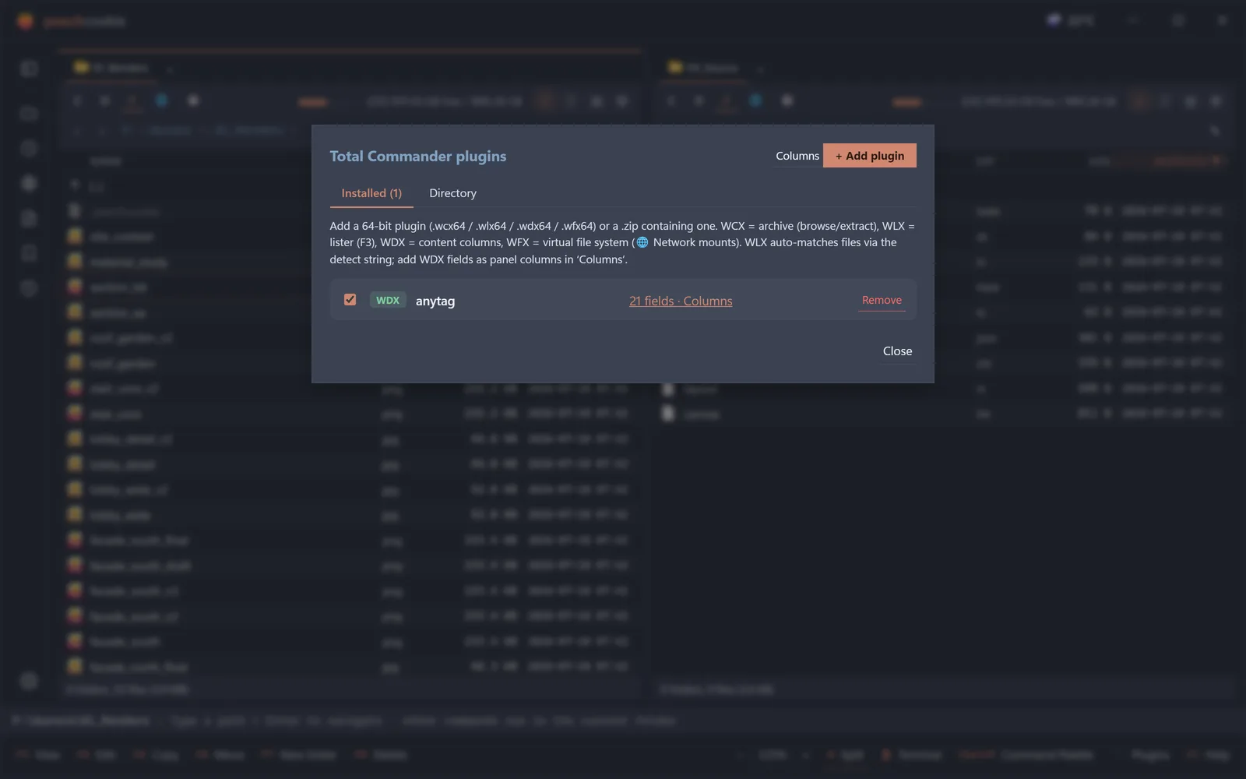Remove the anytag plugin

(x=882, y=300)
